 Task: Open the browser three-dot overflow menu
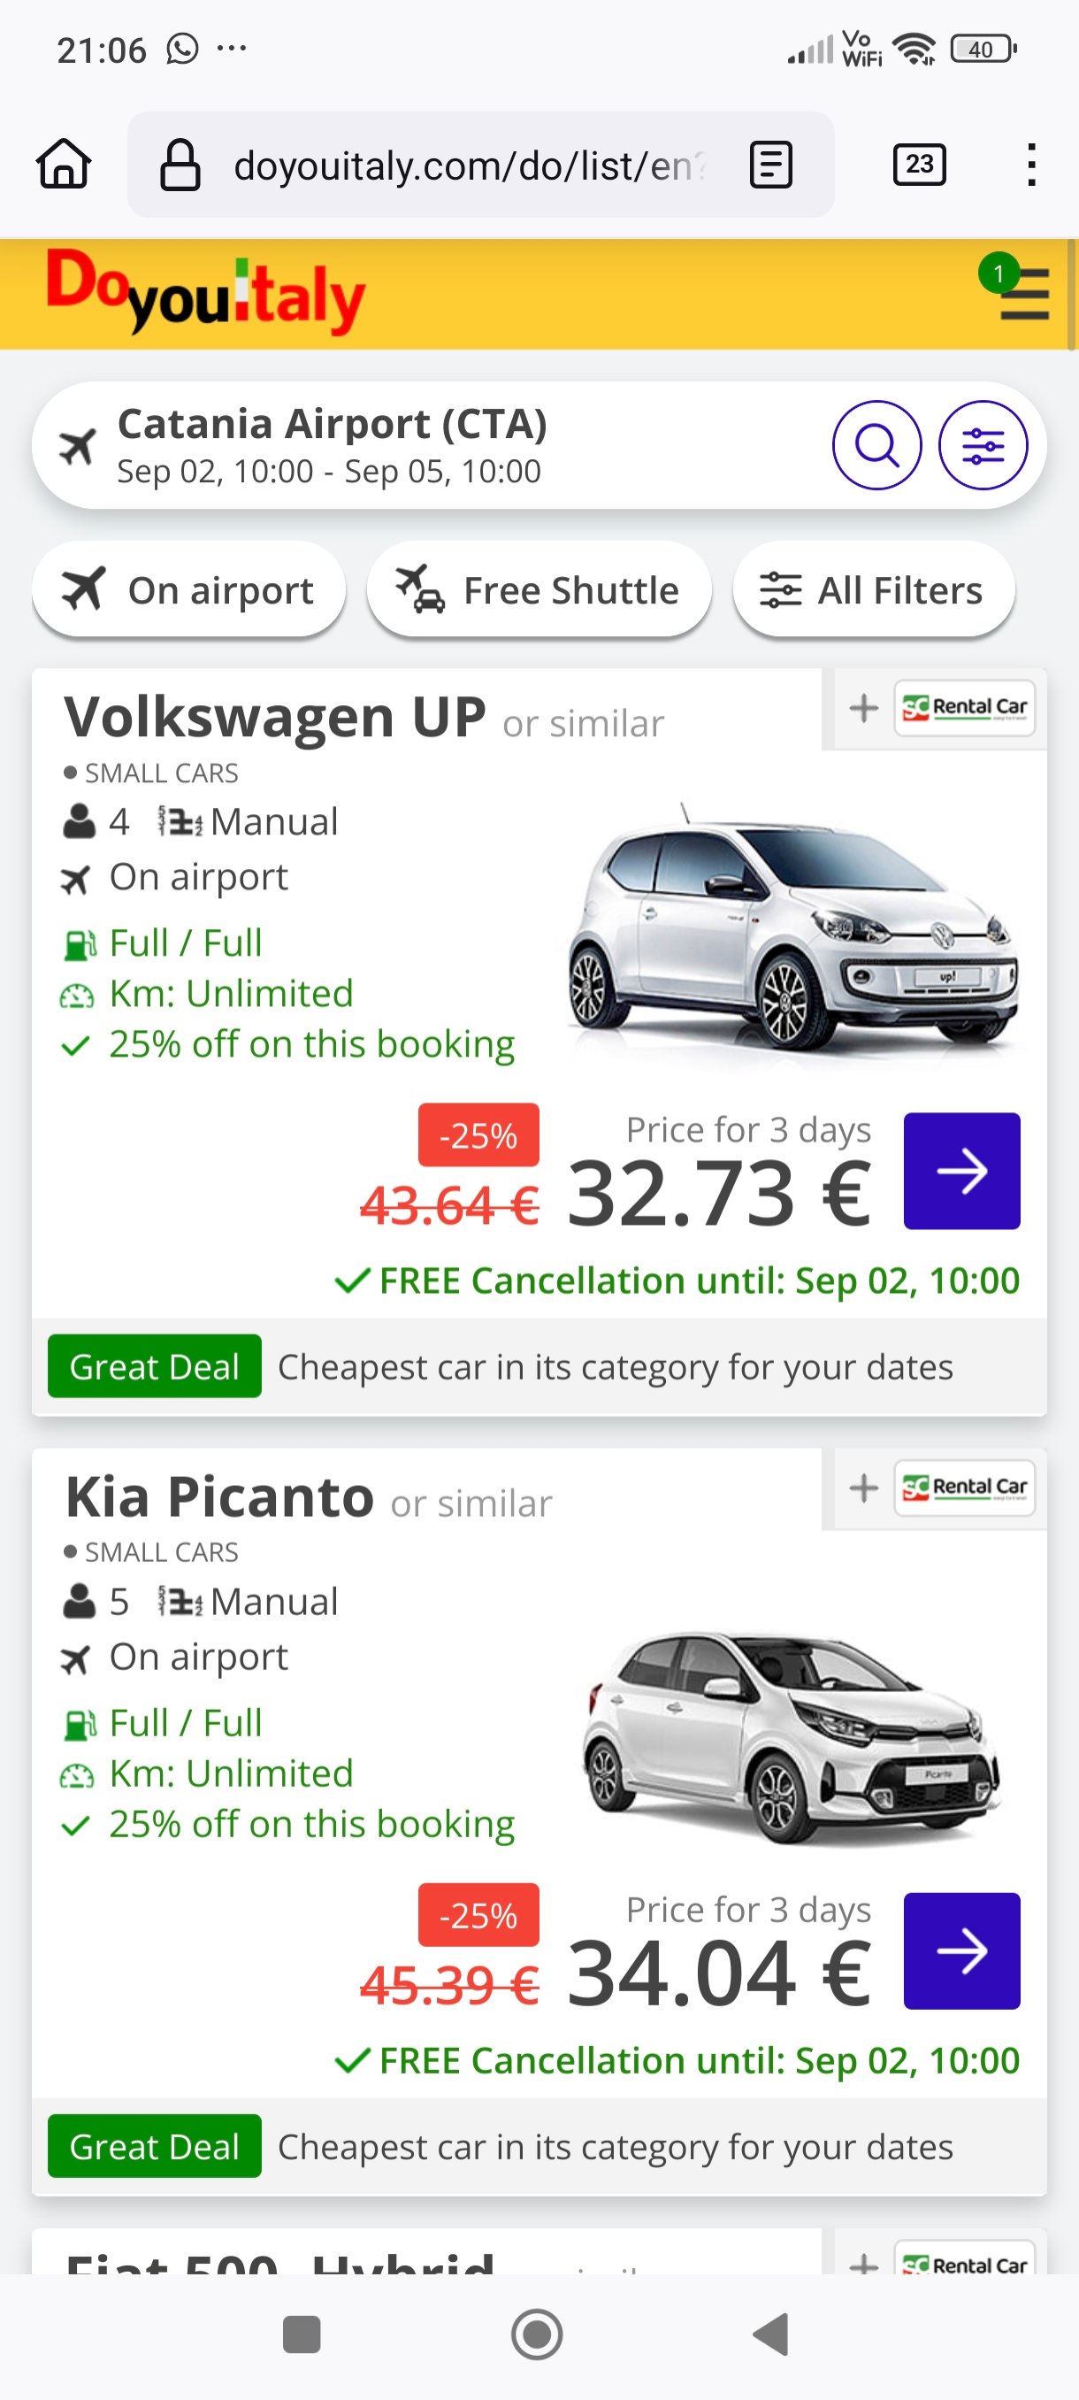[1030, 165]
